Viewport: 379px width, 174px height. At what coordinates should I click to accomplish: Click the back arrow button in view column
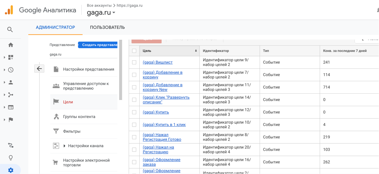point(39,69)
